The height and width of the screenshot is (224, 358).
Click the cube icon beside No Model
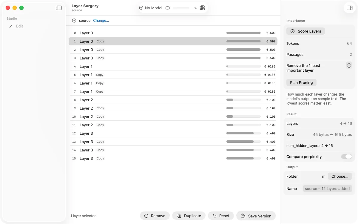coord(141,8)
